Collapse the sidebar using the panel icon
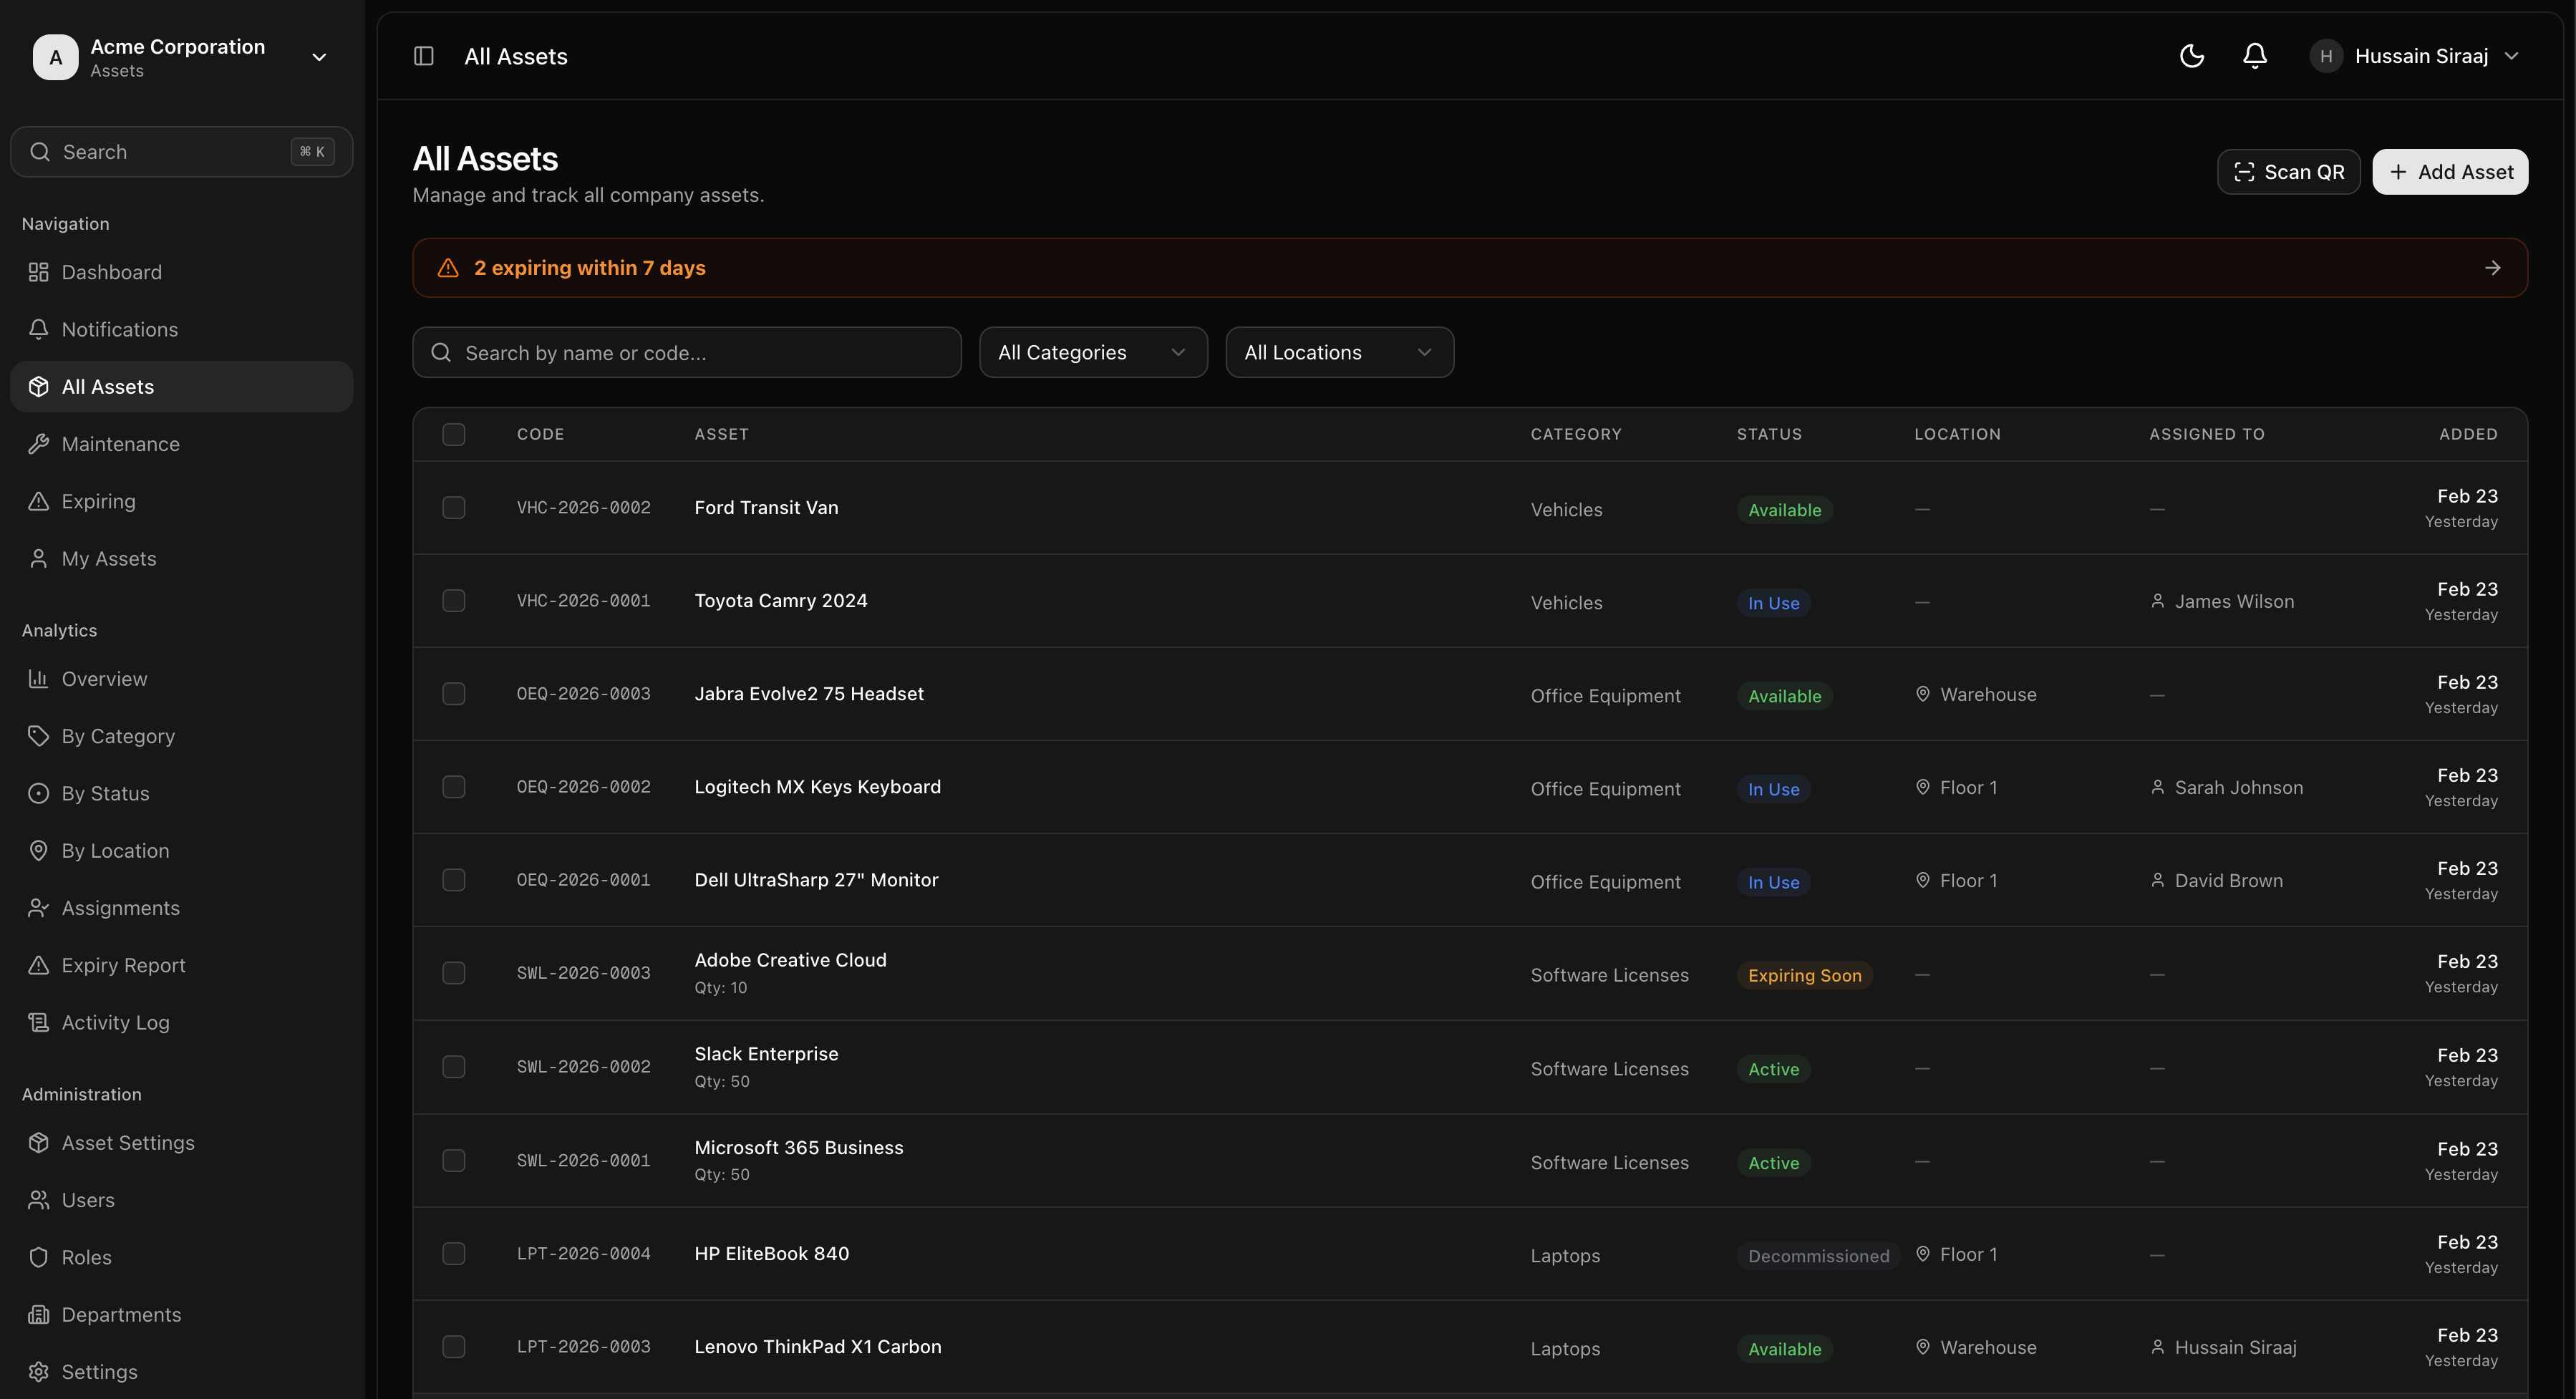This screenshot has height=1399, width=2576. (x=422, y=56)
